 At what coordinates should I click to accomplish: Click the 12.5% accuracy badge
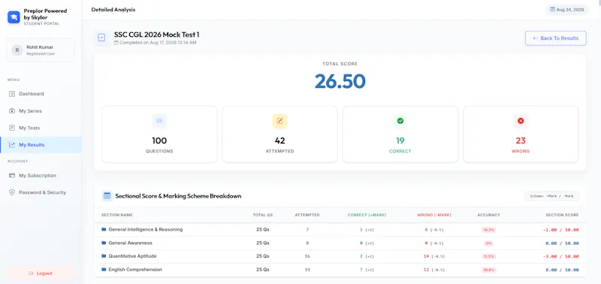tap(489, 256)
